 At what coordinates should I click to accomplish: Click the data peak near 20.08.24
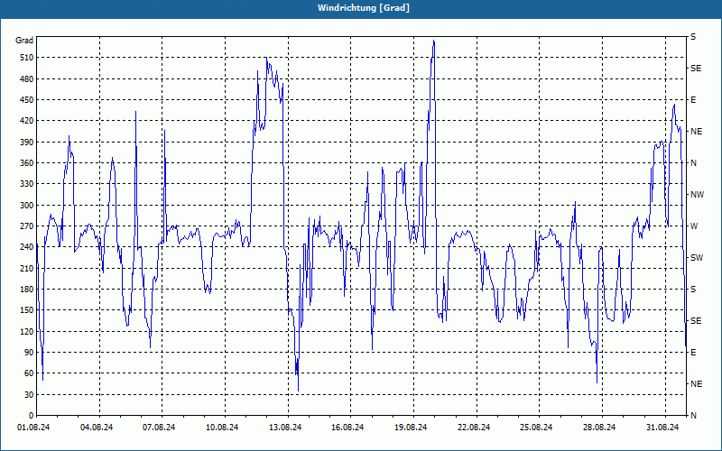434,41
